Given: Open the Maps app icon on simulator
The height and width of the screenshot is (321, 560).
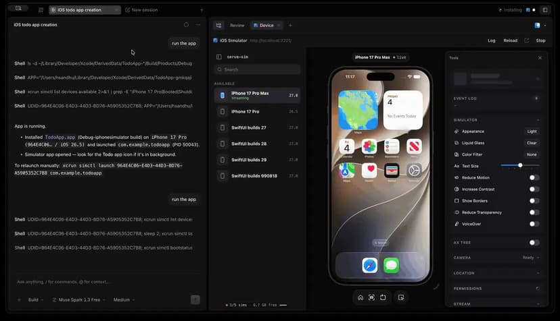Looking at the screenshot, I should [346, 171].
